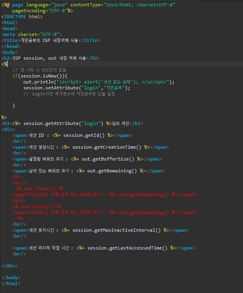Image resolution: width=243 pixels, height=293 pixels.
Task: Click the '남아 있는 버퍼의 크기' span line above the red comment
Action: point(89,171)
